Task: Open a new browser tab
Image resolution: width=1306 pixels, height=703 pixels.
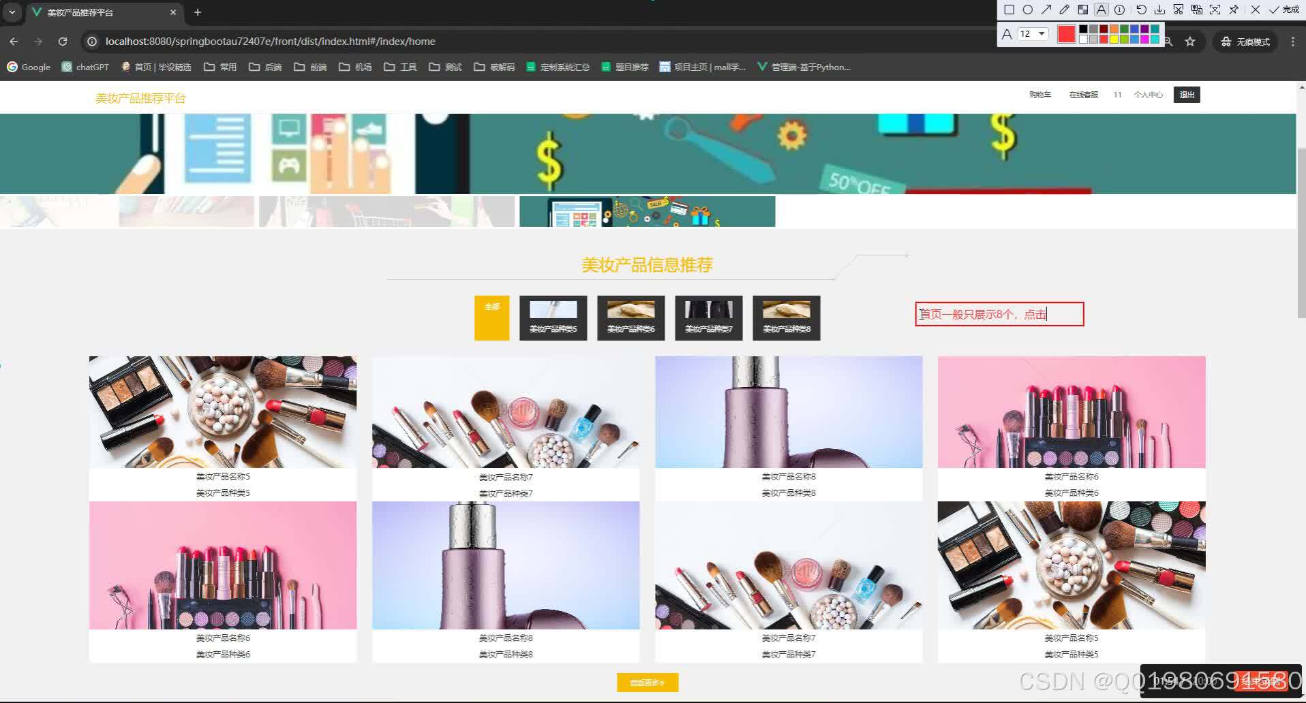Action: [x=198, y=12]
